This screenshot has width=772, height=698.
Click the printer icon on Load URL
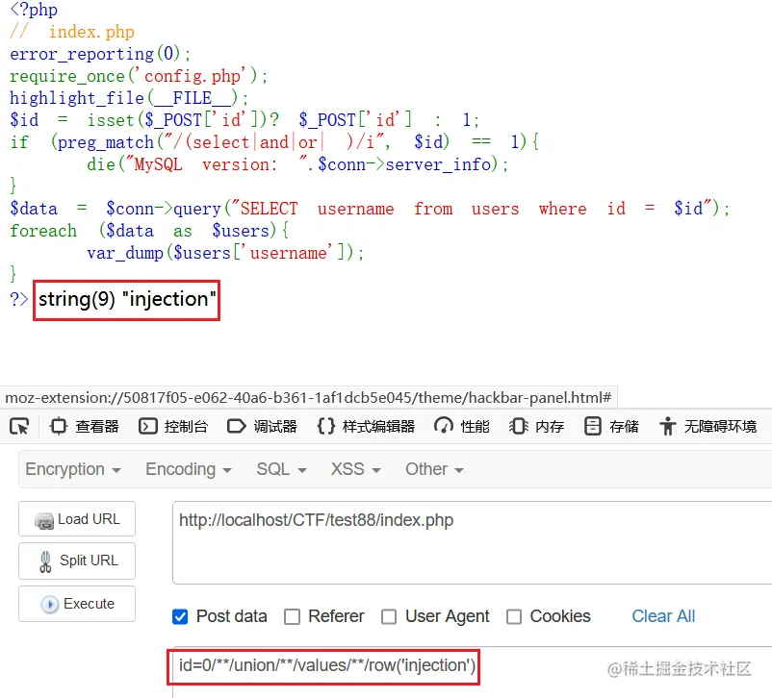point(44,520)
